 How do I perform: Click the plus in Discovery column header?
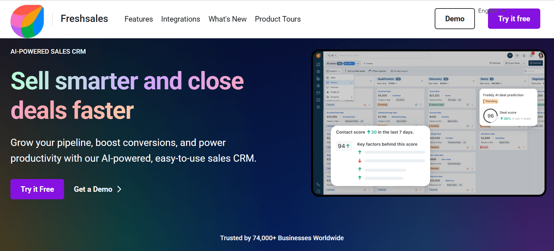[x=474, y=81]
